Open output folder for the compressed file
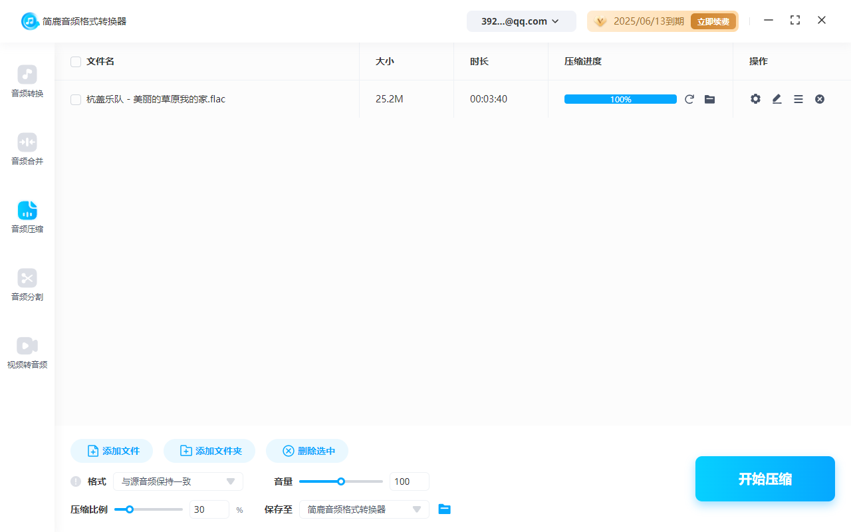The width and height of the screenshot is (851, 532). coord(709,98)
